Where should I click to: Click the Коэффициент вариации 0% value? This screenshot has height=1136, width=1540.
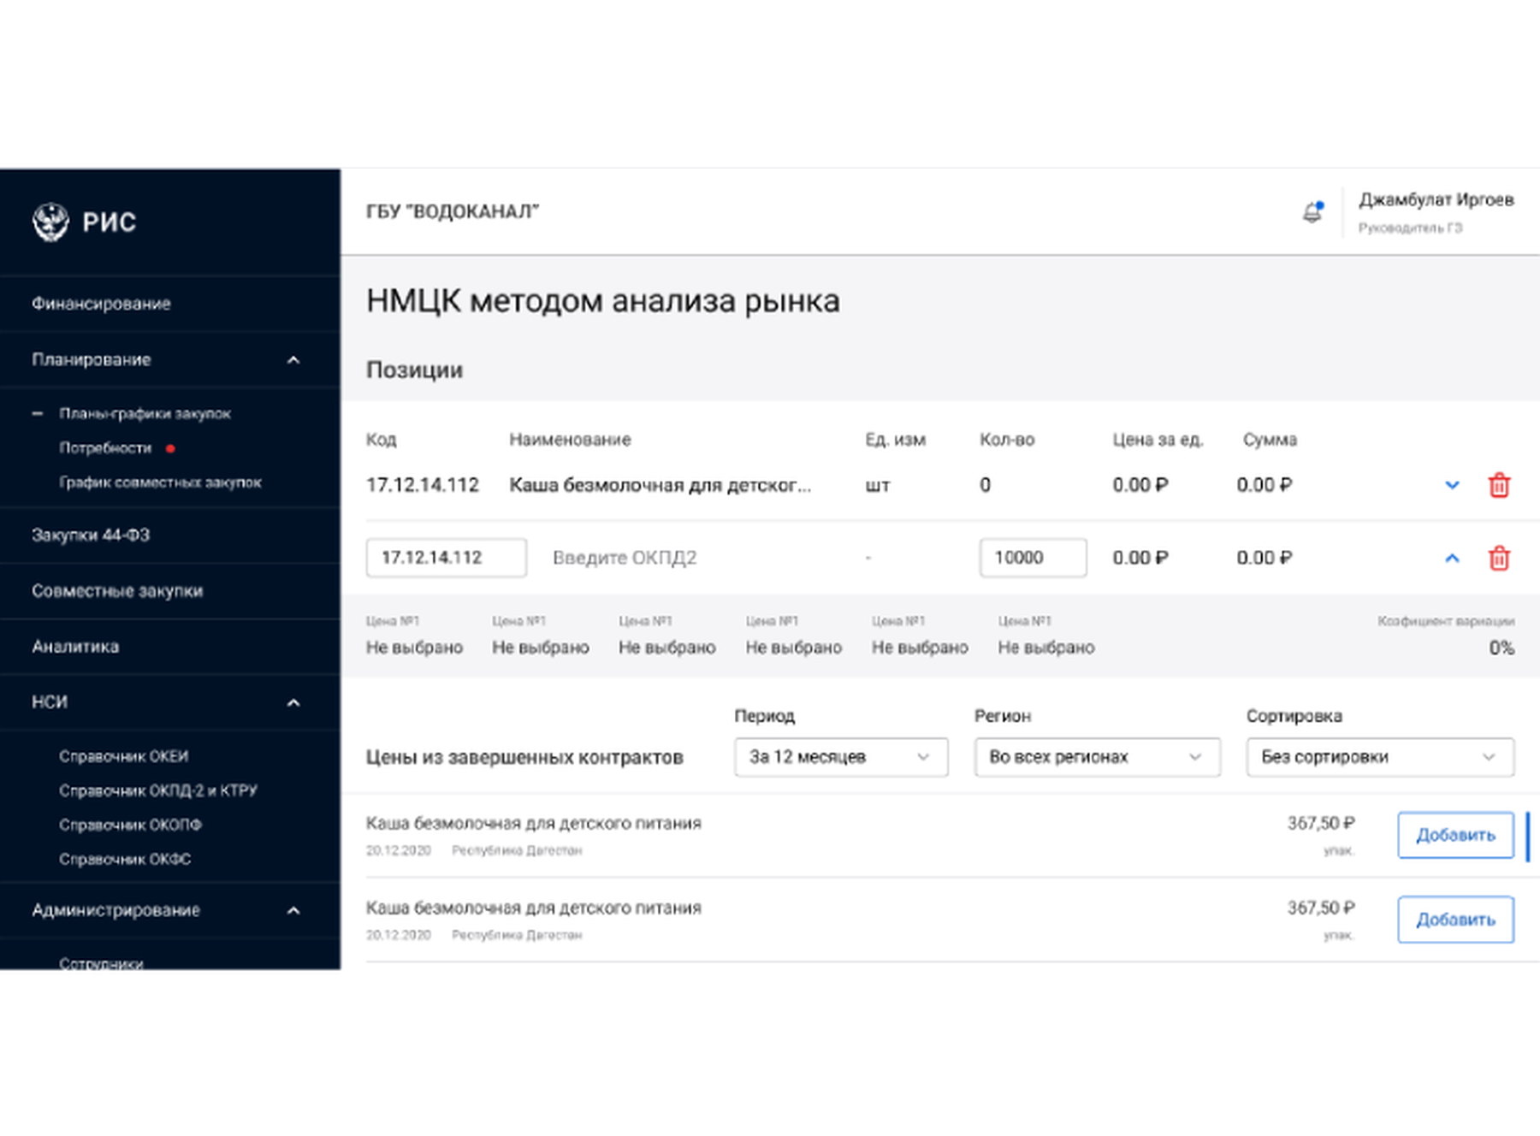[x=1501, y=648]
